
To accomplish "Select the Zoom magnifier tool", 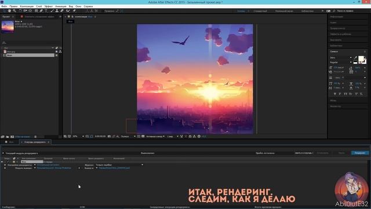I will 14,11.
